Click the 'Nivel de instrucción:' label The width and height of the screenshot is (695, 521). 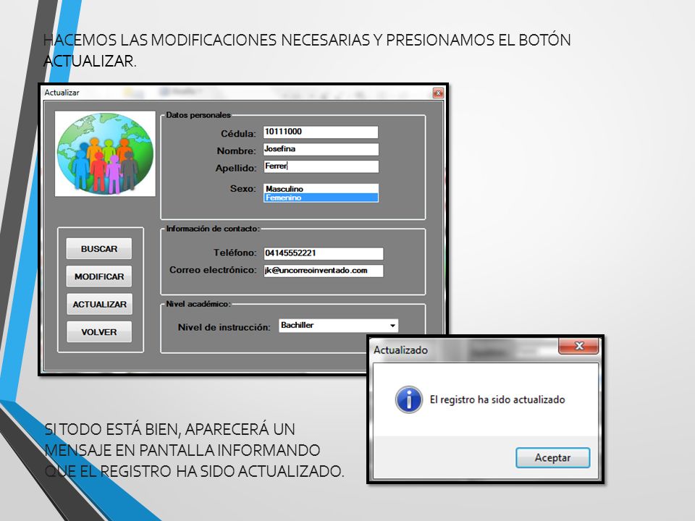pos(224,327)
